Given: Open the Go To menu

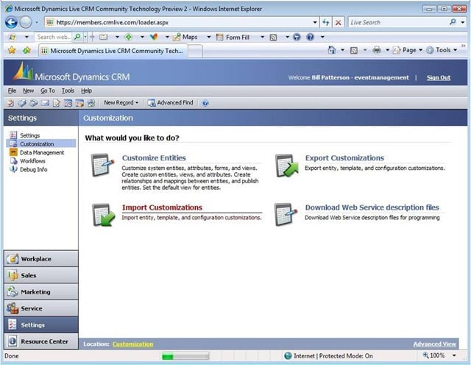Looking at the screenshot, I should [x=48, y=91].
